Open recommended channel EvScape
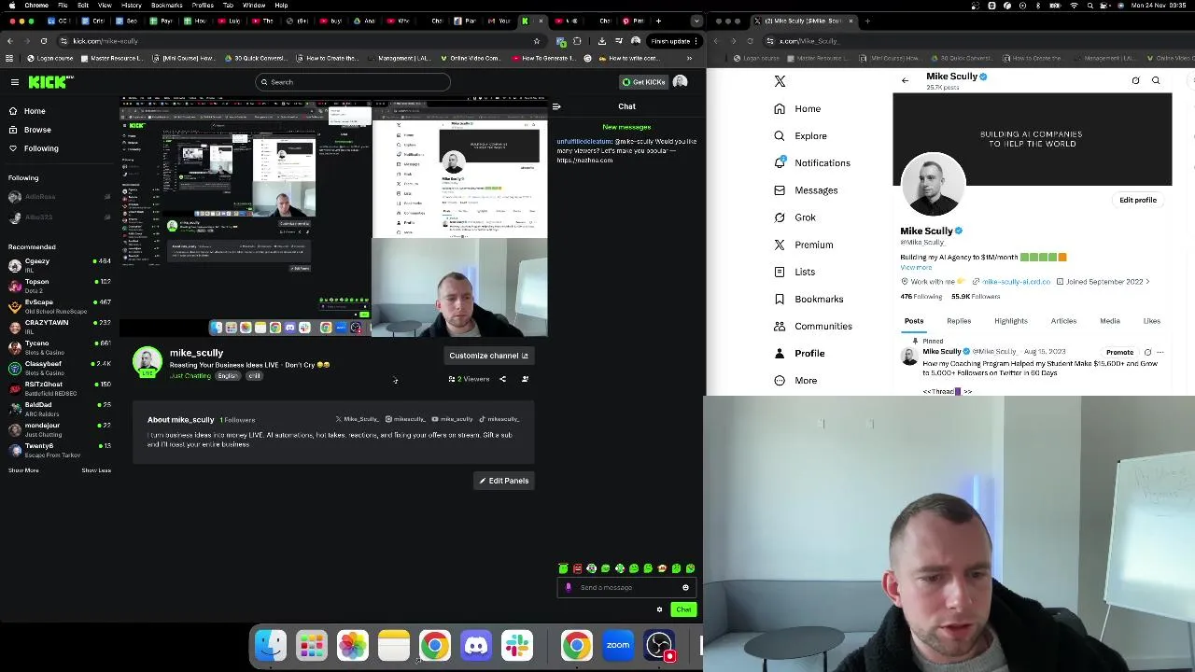Image resolution: width=1195 pixels, height=672 pixels. [59, 306]
